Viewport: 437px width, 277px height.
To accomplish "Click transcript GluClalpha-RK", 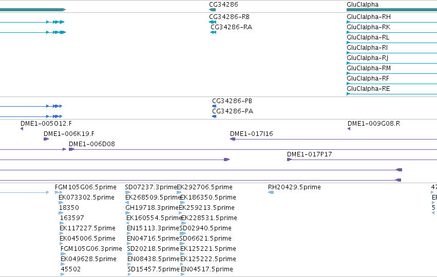I will click(368, 27).
